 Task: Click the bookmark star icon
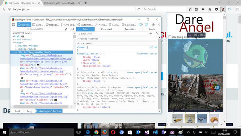coord(190,9)
